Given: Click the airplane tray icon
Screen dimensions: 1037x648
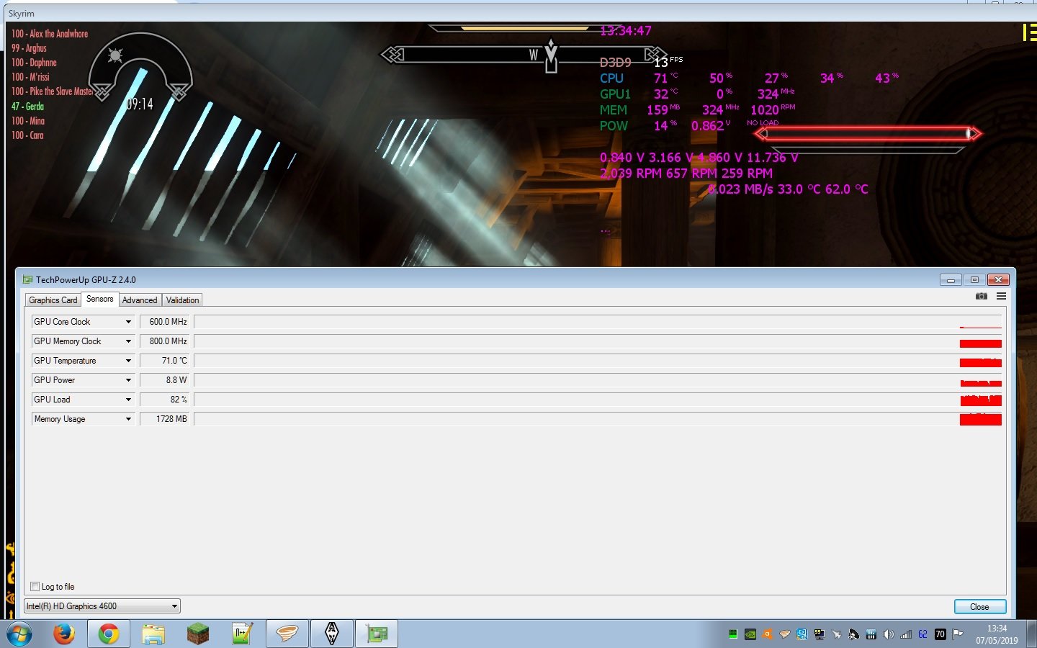Looking at the screenshot, I should pyautogui.click(x=837, y=634).
